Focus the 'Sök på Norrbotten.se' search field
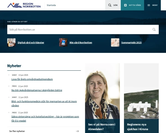This screenshot has height=133, width=166. click(83, 29)
